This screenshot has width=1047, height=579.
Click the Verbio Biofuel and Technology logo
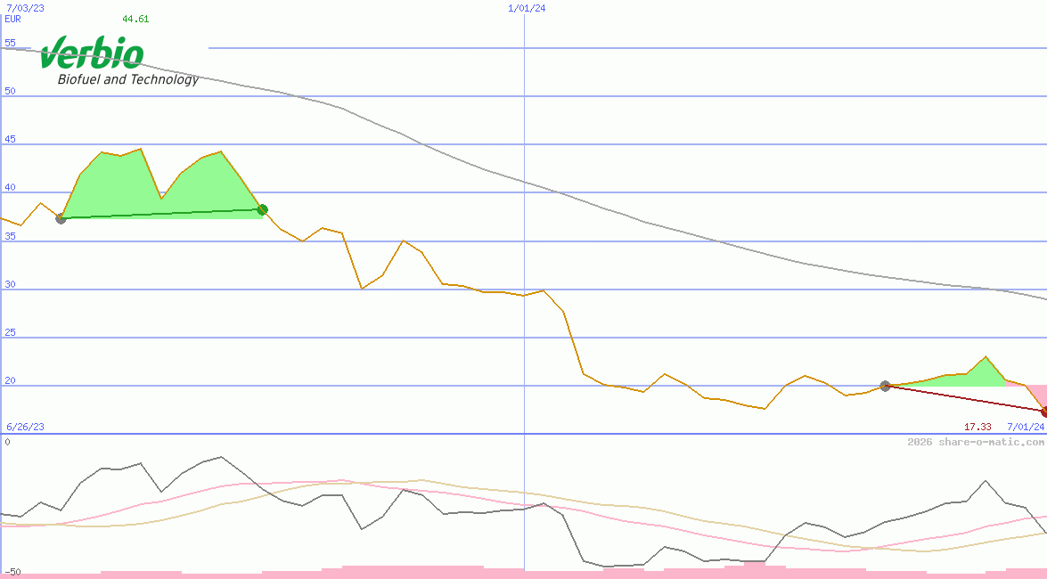pyautogui.click(x=119, y=61)
